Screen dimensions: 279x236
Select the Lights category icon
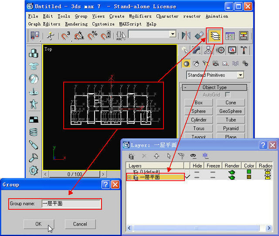206,64
